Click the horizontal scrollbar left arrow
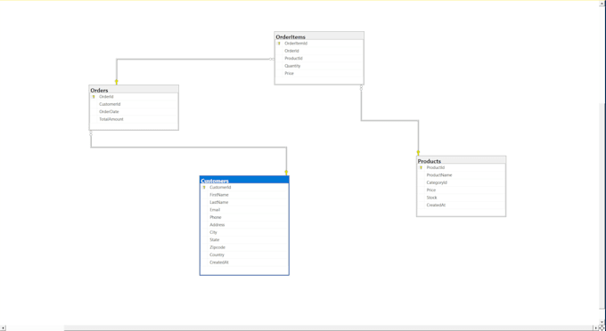Screen dimensions: 606x331 pyautogui.click(x=4, y=328)
